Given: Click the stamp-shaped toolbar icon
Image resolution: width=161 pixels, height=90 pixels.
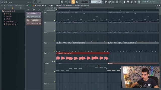Looking at the screenshot, I should point(77,2).
